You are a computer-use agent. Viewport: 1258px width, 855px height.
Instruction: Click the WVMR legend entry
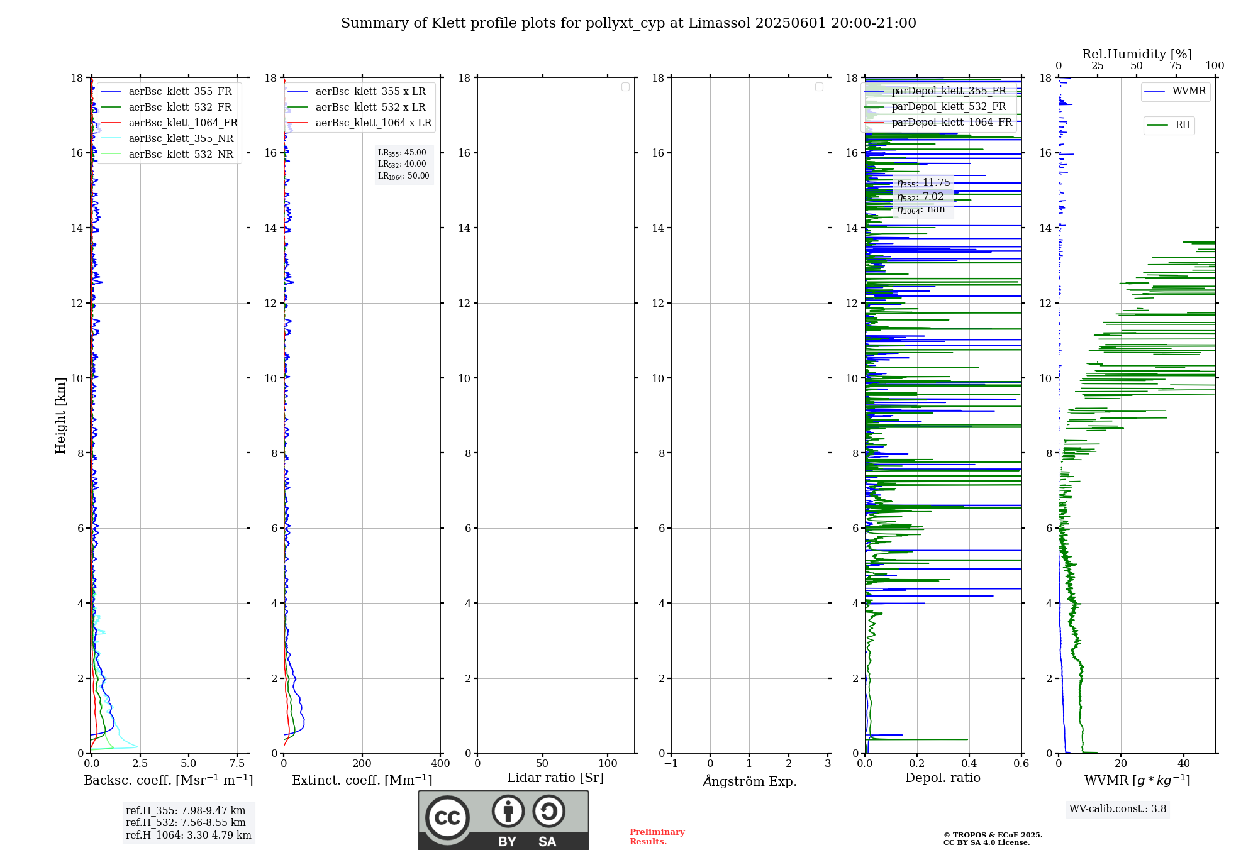click(x=1176, y=92)
